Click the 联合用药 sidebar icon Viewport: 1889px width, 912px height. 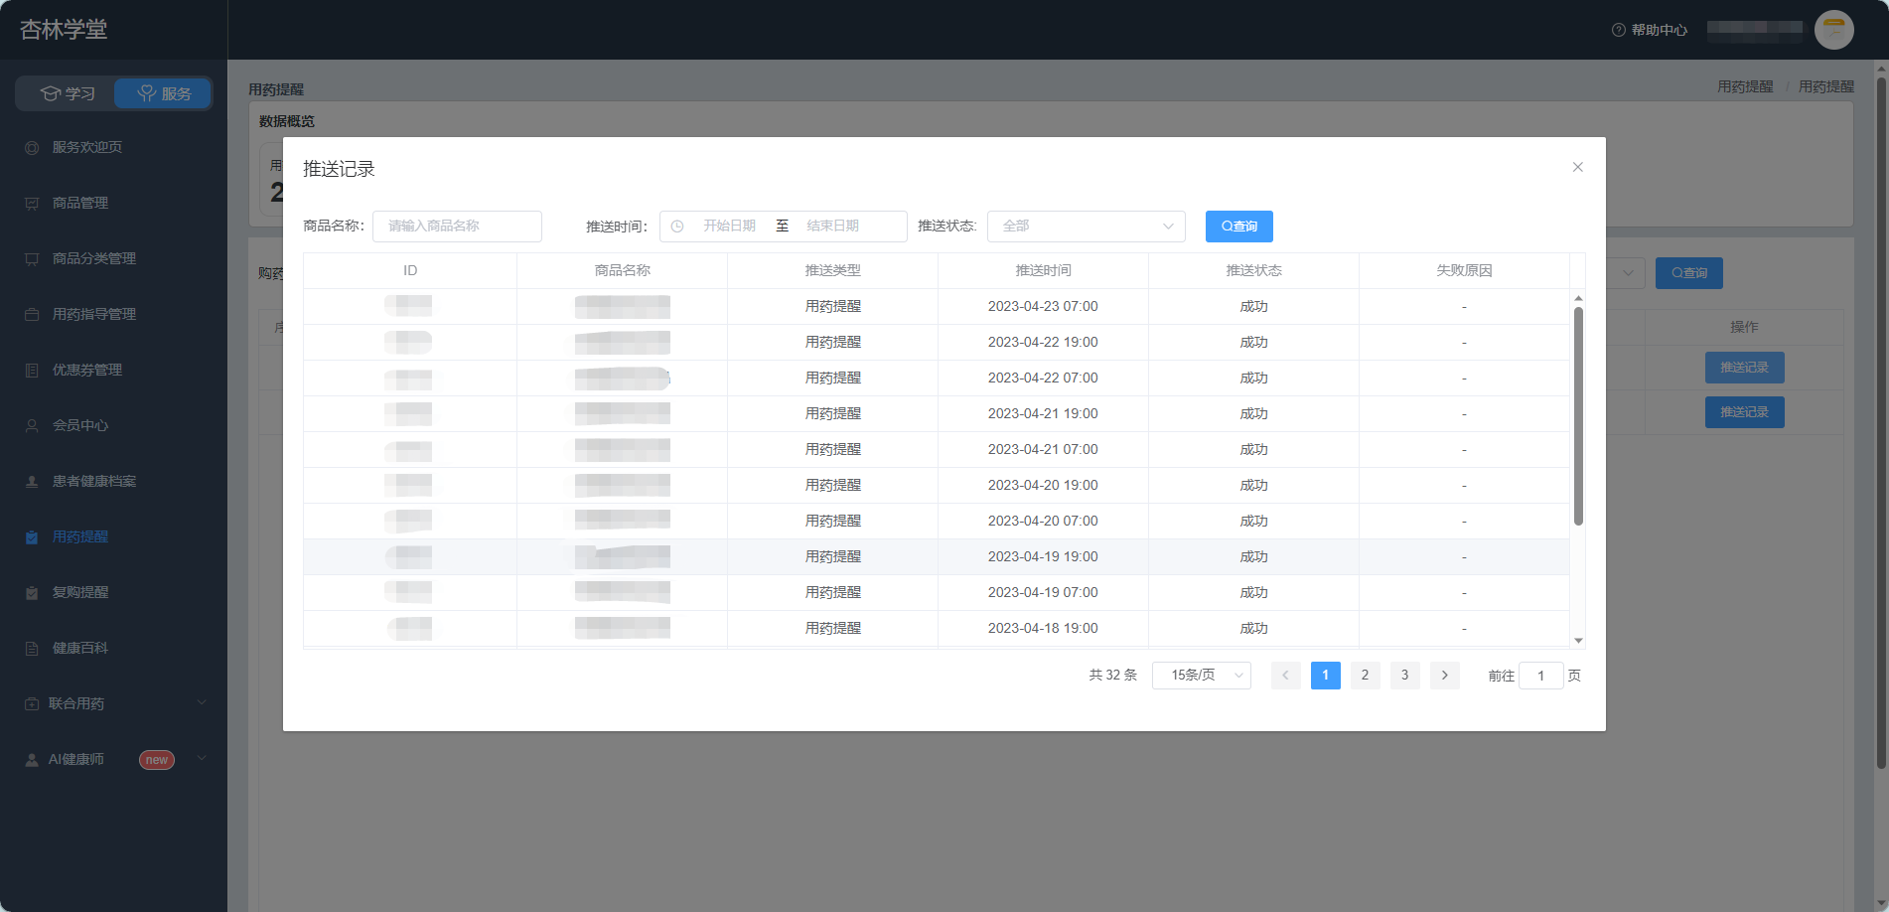pyautogui.click(x=32, y=704)
